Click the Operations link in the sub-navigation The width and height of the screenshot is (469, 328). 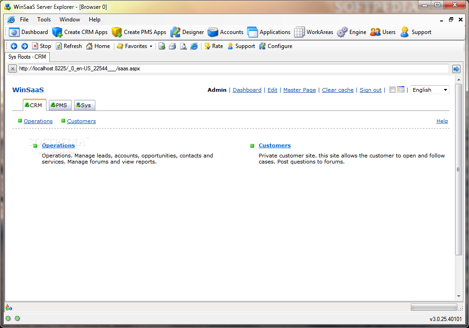pyautogui.click(x=38, y=121)
